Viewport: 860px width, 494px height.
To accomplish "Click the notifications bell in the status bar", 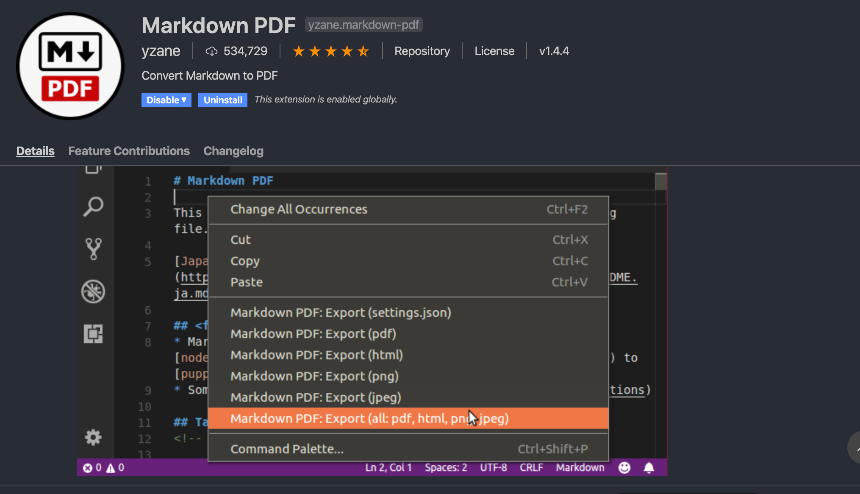I will (649, 467).
